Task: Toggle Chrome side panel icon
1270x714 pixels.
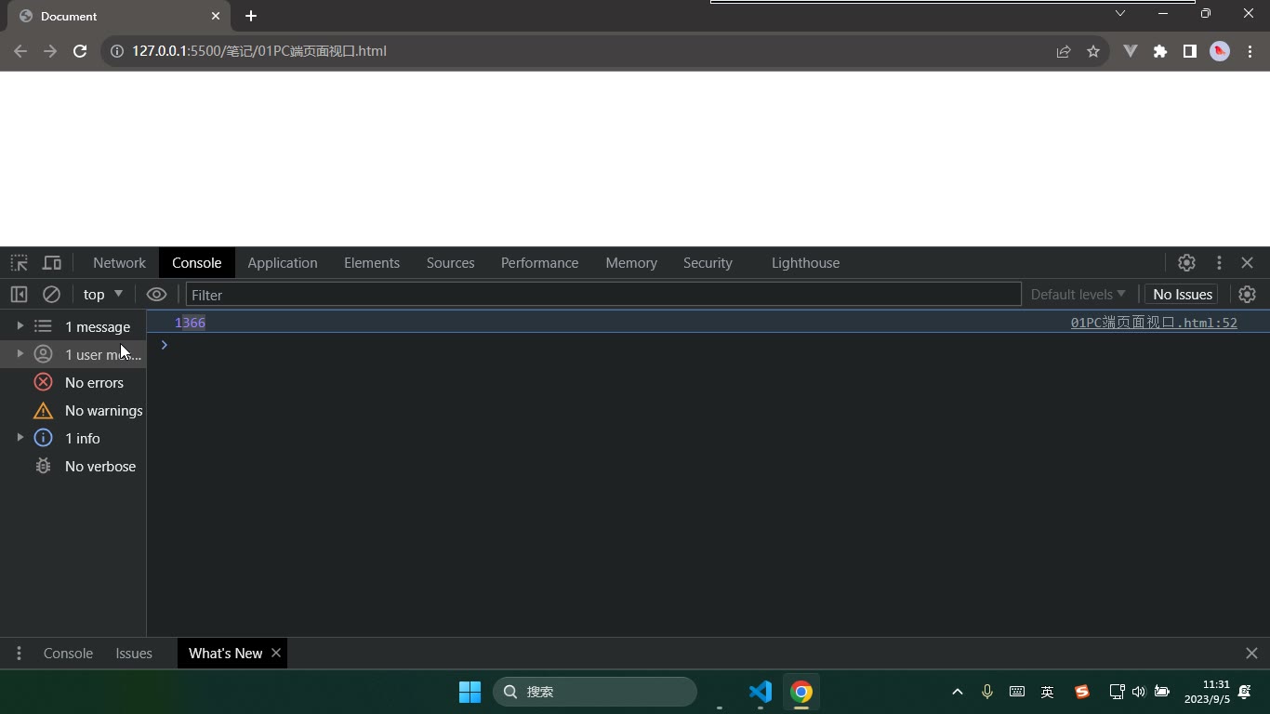Action: click(x=1190, y=51)
